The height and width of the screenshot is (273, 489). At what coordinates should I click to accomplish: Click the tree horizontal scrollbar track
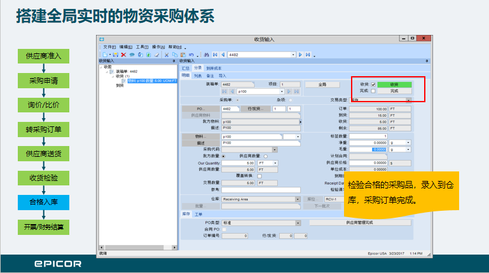pos(138,248)
